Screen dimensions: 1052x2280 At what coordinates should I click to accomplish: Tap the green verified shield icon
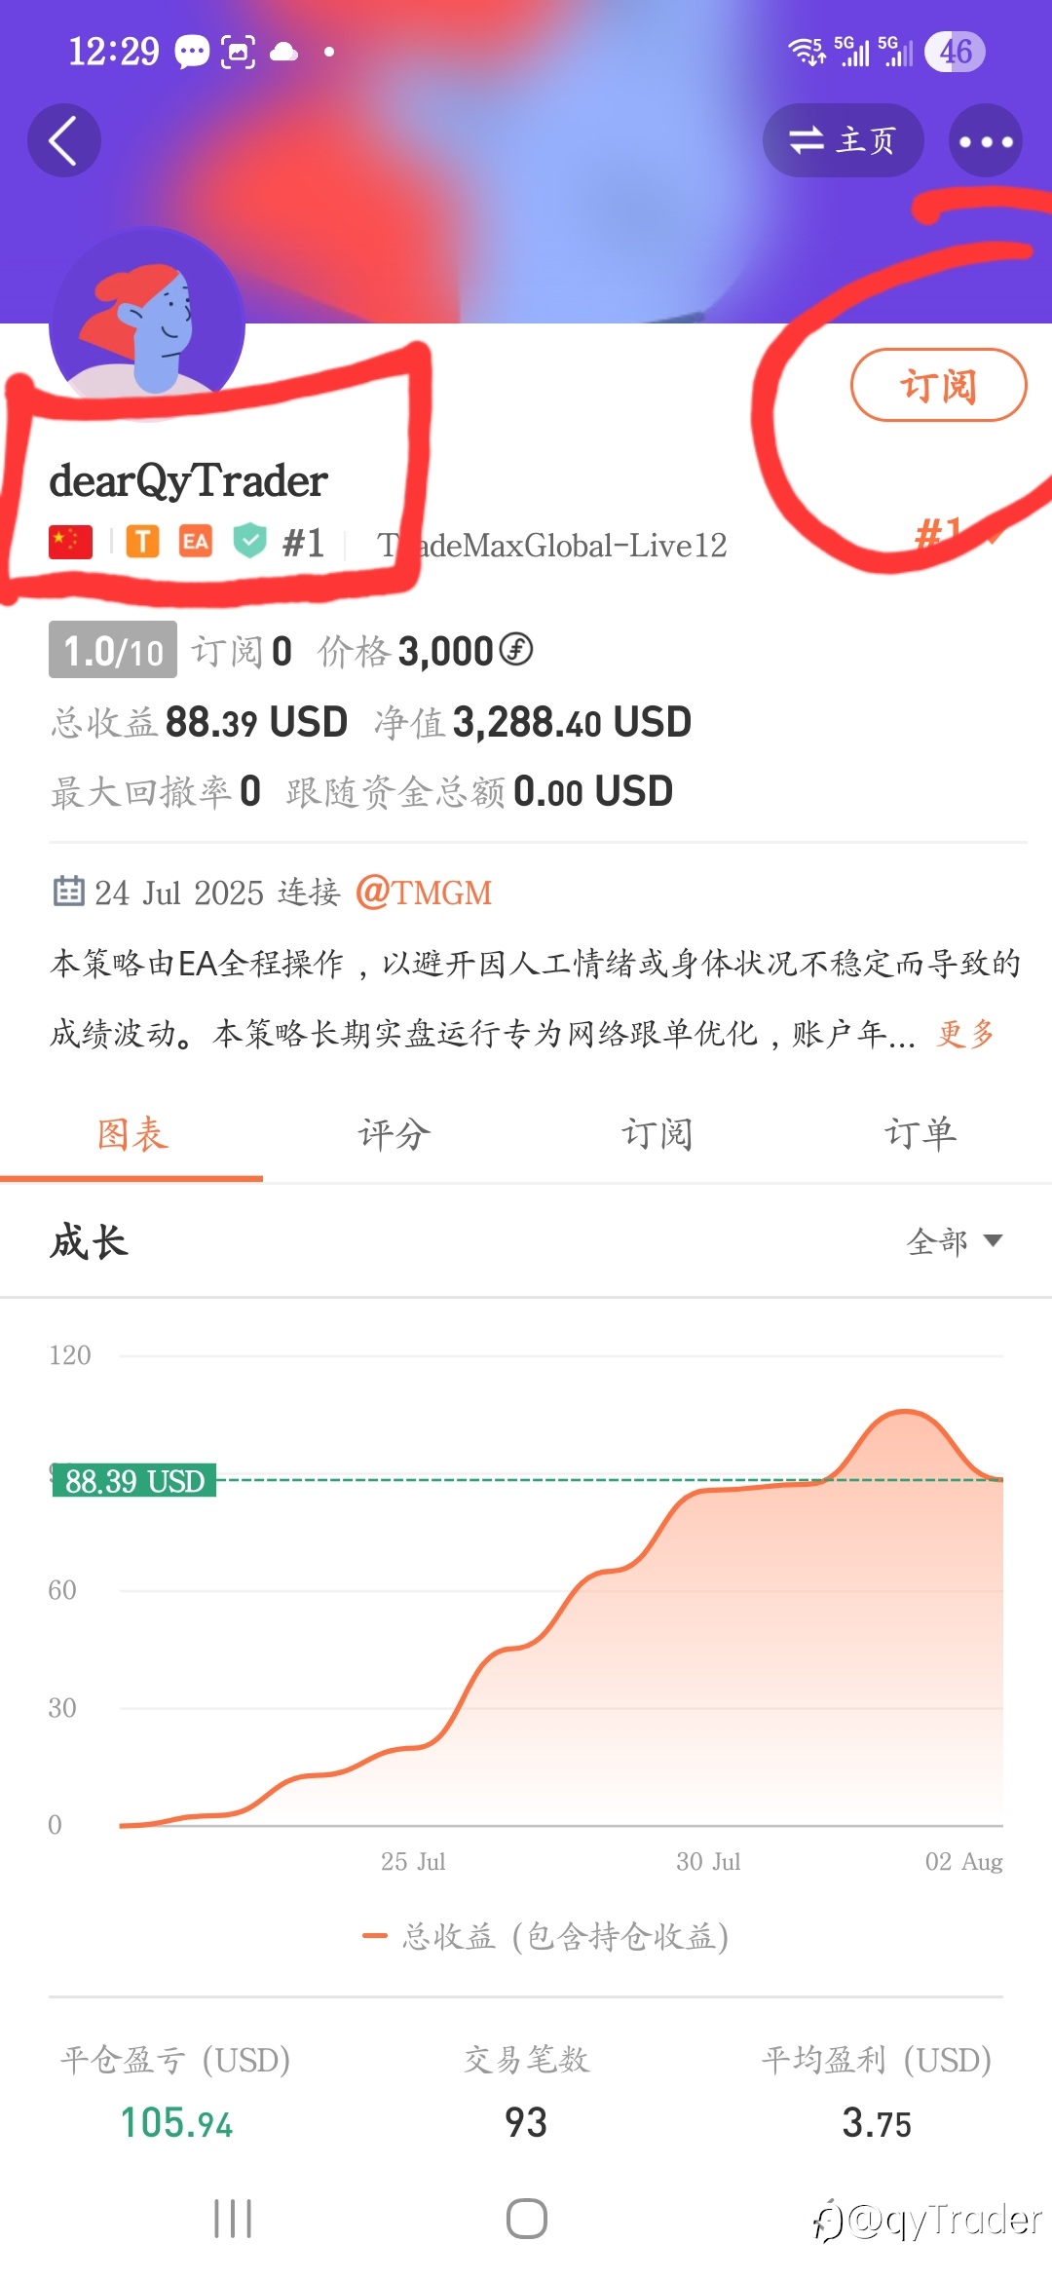pyautogui.click(x=250, y=541)
